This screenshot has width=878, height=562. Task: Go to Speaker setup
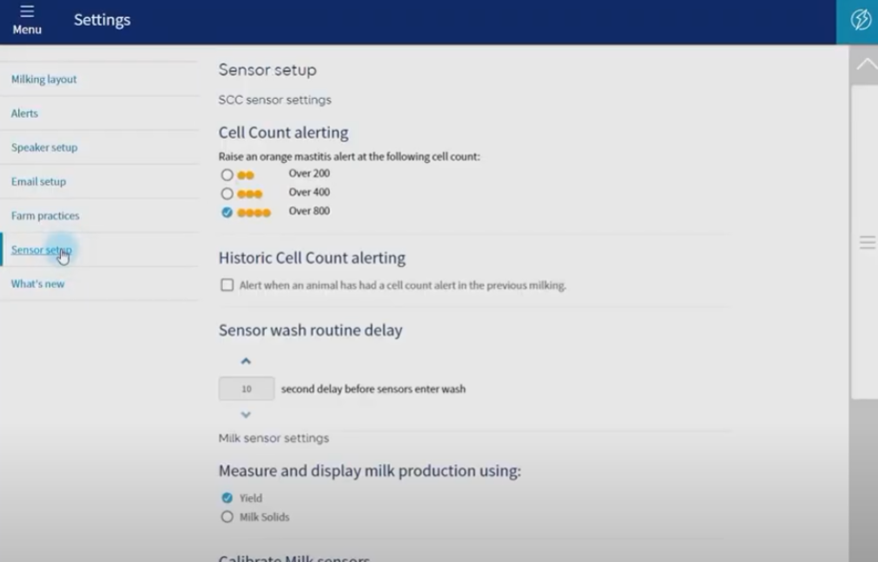pyautogui.click(x=44, y=147)
